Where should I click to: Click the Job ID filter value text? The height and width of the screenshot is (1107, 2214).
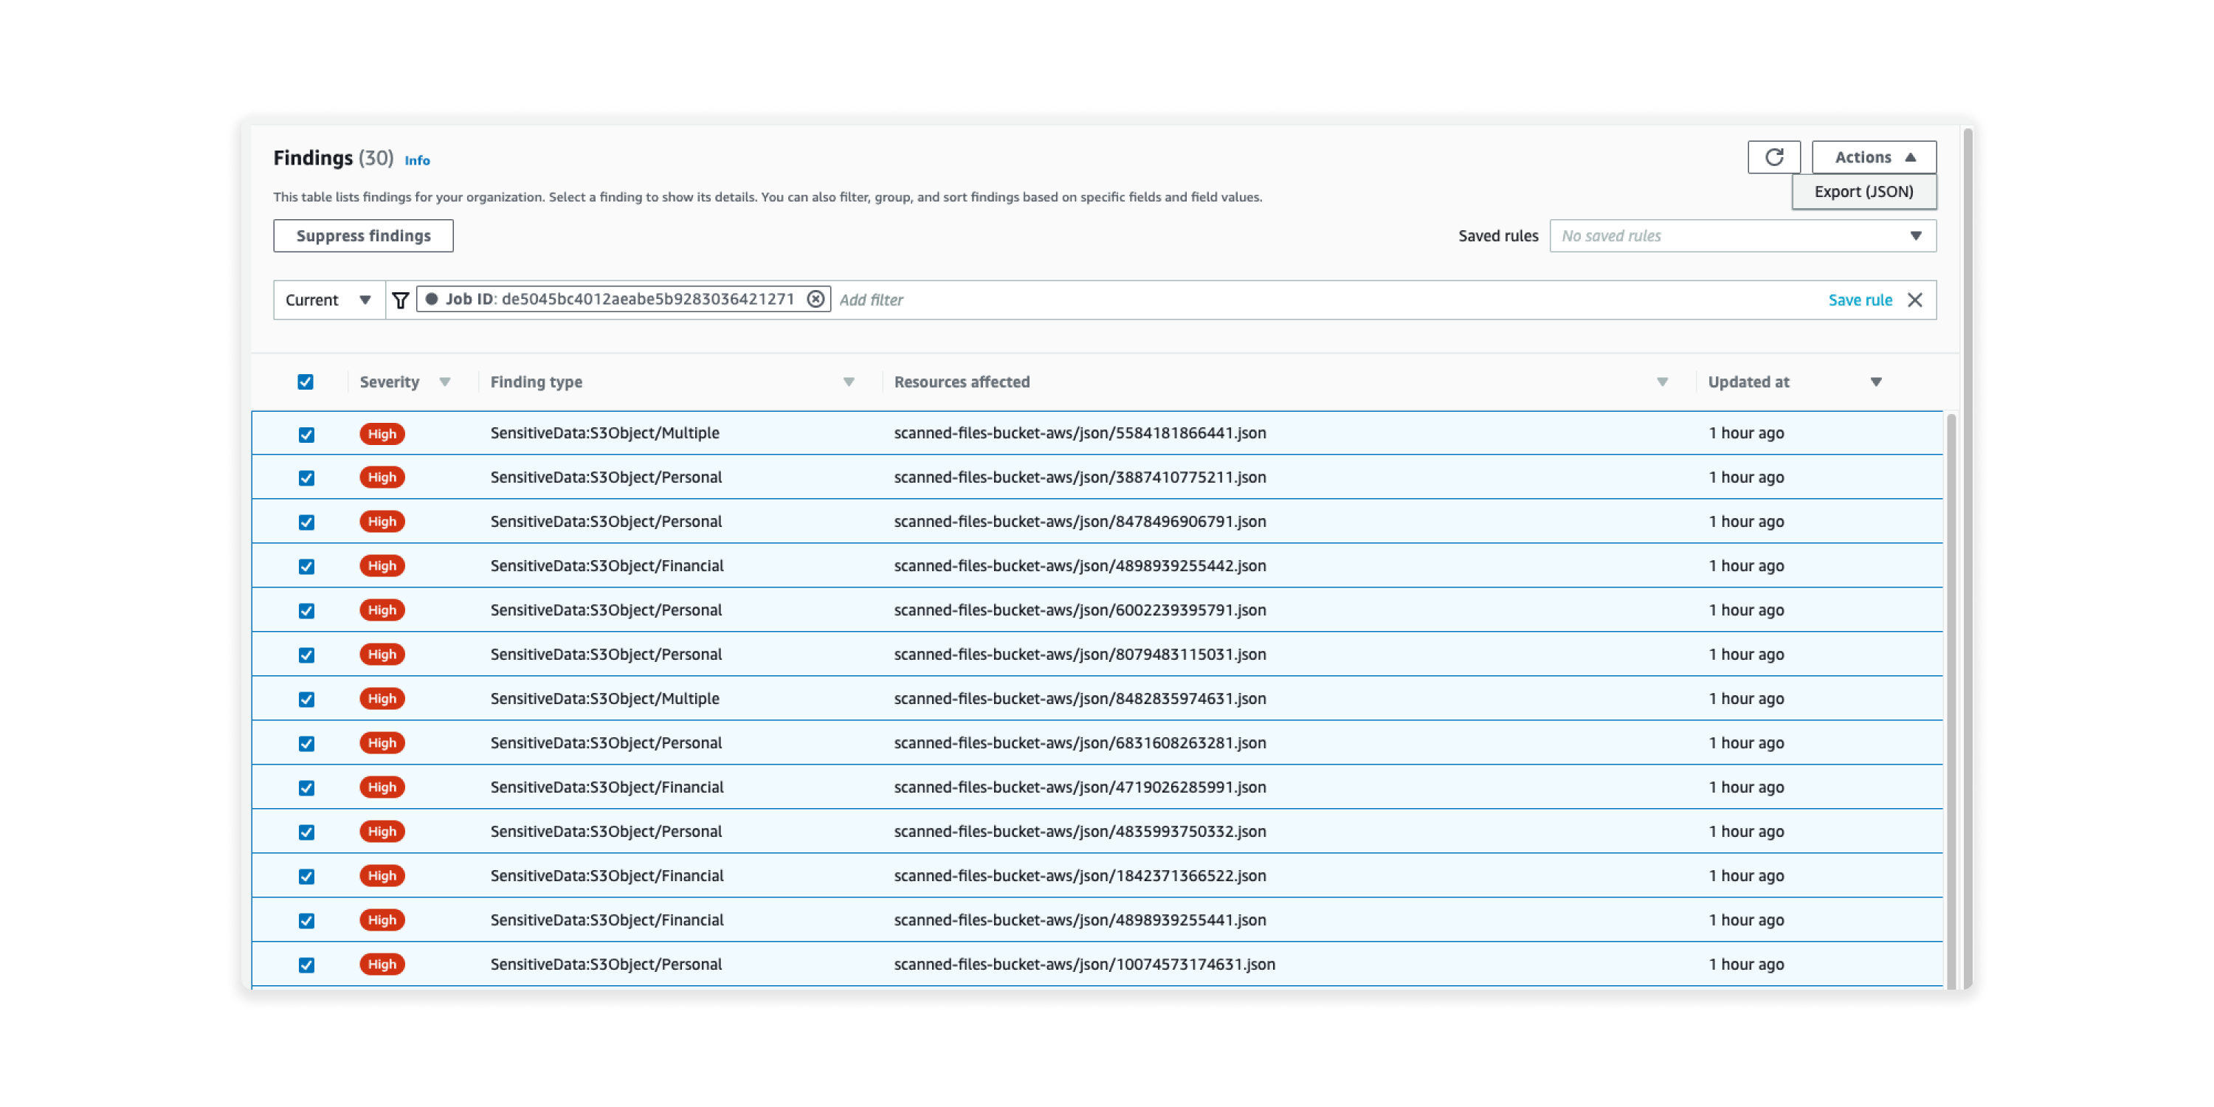tap(648, 299)
